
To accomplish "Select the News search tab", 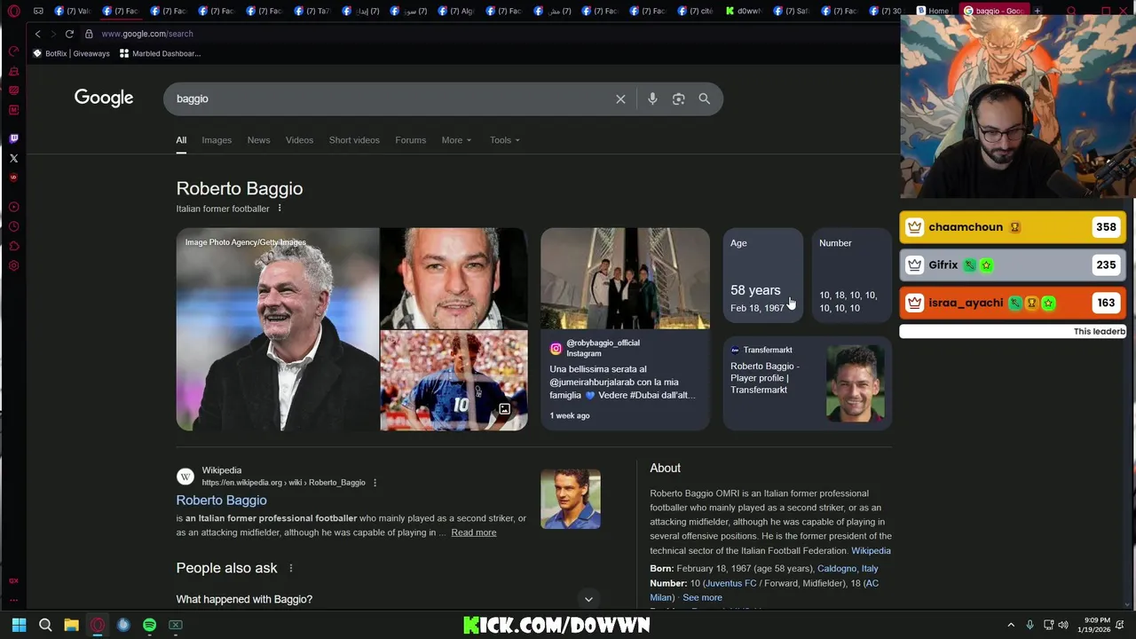I will coord(258,140).
